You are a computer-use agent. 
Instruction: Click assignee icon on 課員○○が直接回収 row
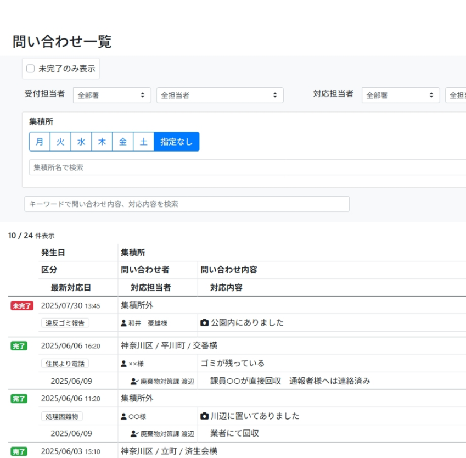(x=134, y=382)
